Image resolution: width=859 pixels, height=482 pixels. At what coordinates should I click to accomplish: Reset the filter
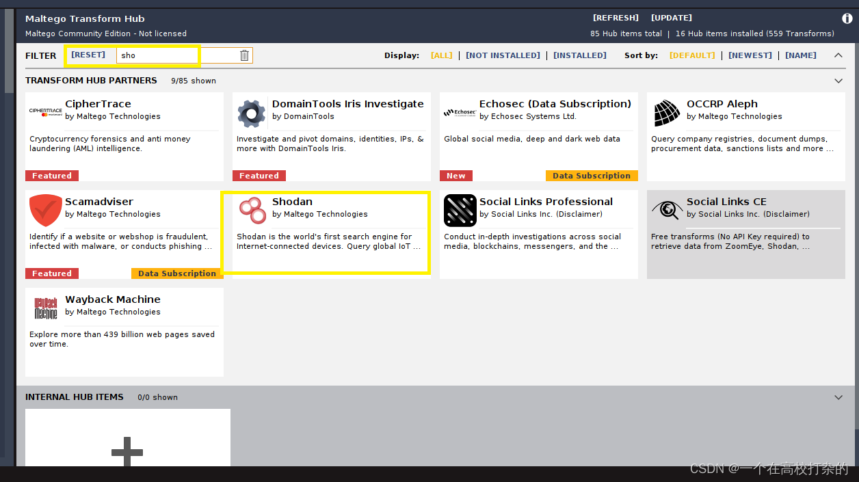point(88,55)
